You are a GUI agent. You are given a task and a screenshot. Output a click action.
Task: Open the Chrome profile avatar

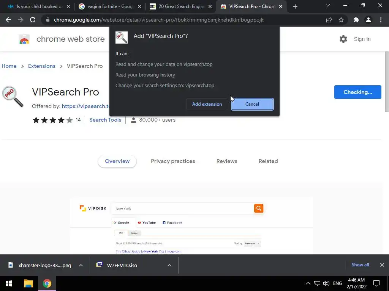[x=368, y=20]
